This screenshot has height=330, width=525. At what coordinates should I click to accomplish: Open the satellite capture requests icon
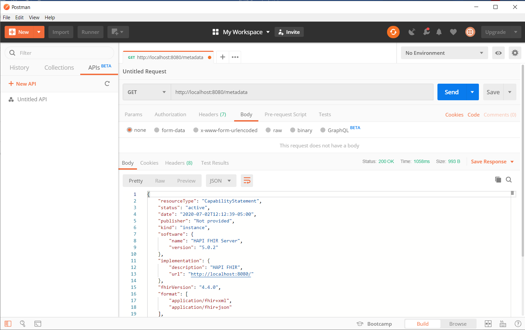coord(412,32)
